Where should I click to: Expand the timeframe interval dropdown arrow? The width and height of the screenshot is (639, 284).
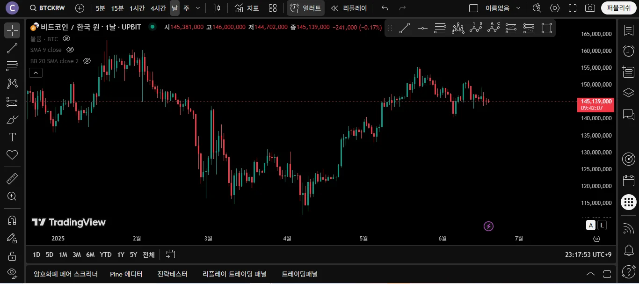click(198, 8)
